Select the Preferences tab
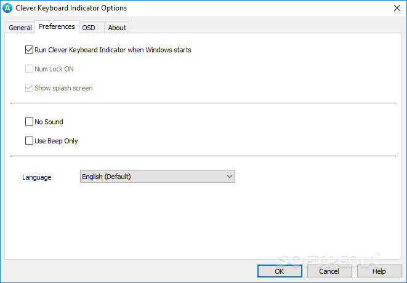 (x=57, y=26)
